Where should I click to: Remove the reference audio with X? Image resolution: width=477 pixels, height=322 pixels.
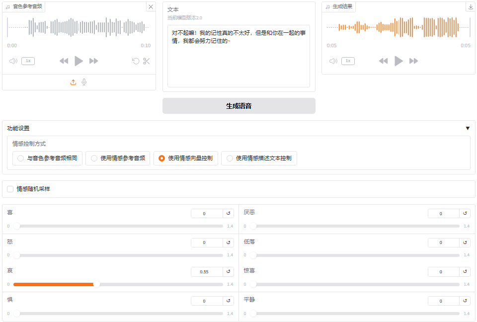tap(151, 6)
